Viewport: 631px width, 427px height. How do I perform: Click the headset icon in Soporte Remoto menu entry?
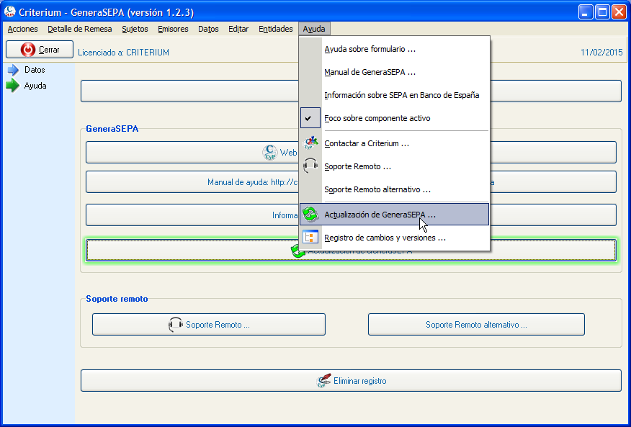coord(310,166)
